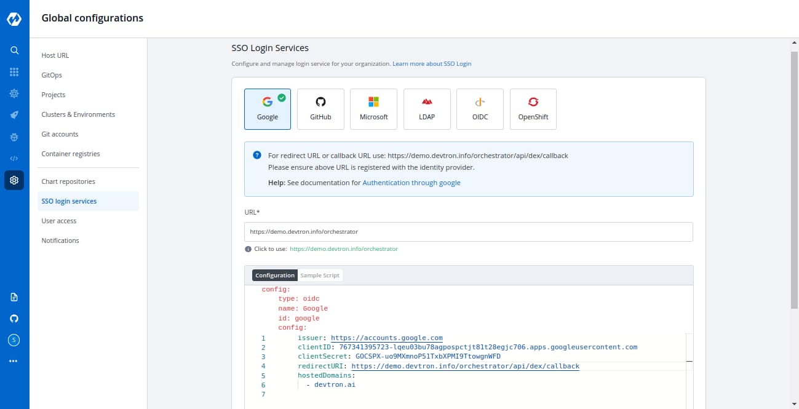Open search from the left sidebar

tap(14, 50)
